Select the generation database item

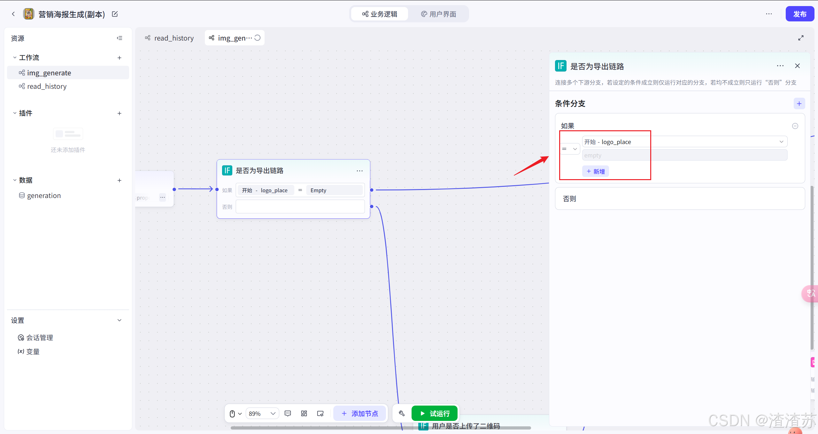point(44,195)
